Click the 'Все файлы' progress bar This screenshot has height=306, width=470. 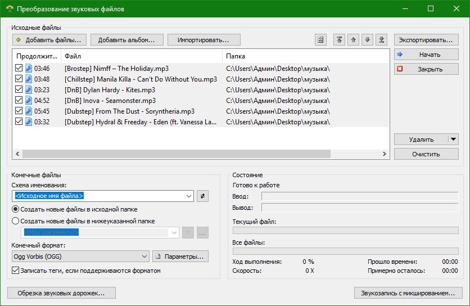click(346, 251)
